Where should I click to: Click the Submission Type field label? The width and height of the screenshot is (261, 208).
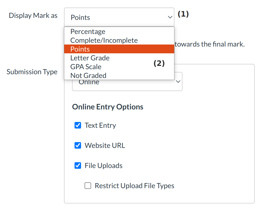tap(32, 72)
